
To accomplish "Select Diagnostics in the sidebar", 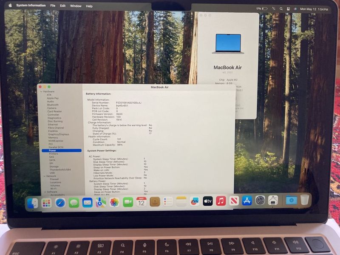I will 54,118.
